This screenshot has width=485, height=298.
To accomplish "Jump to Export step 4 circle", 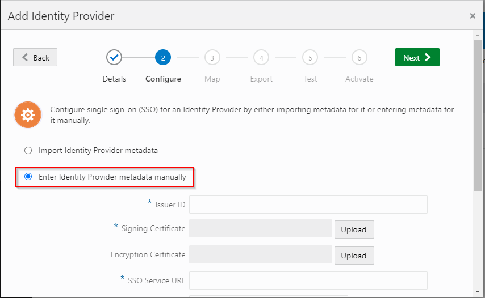I will (x=261, y=57).
